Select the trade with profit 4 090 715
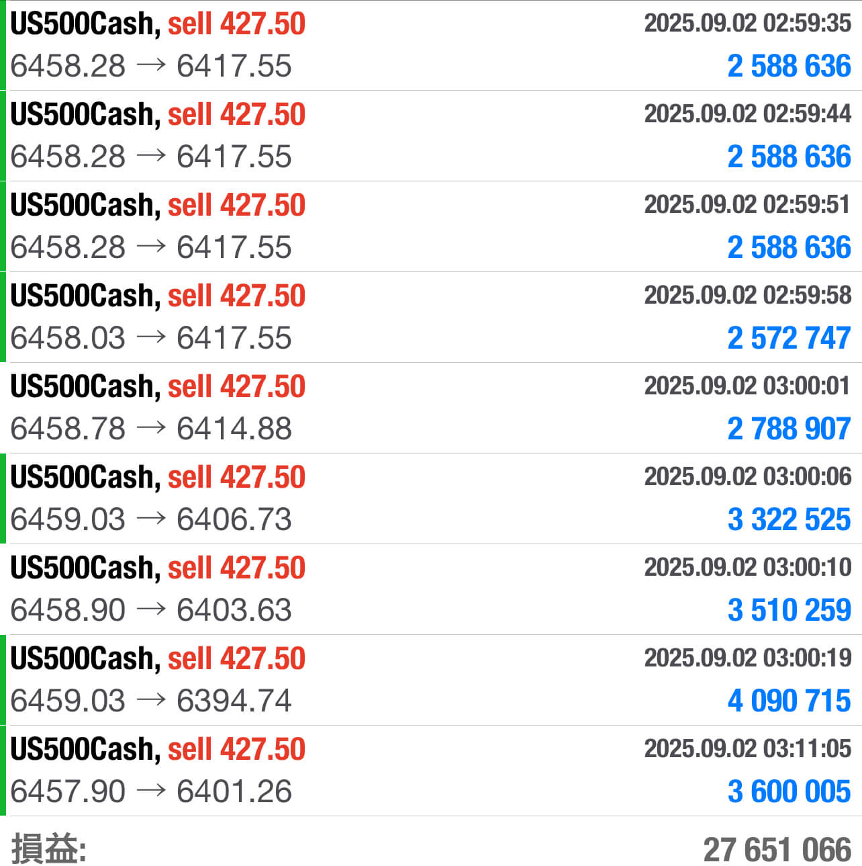Screen dimensions: 862x866 [x=431, y=680]
